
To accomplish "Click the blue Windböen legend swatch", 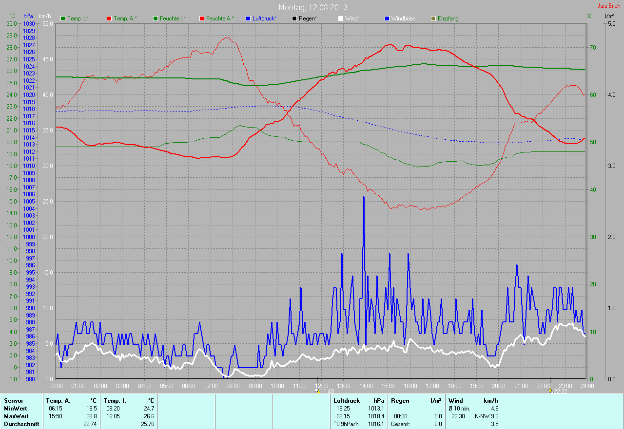I will tap(387, 19).
